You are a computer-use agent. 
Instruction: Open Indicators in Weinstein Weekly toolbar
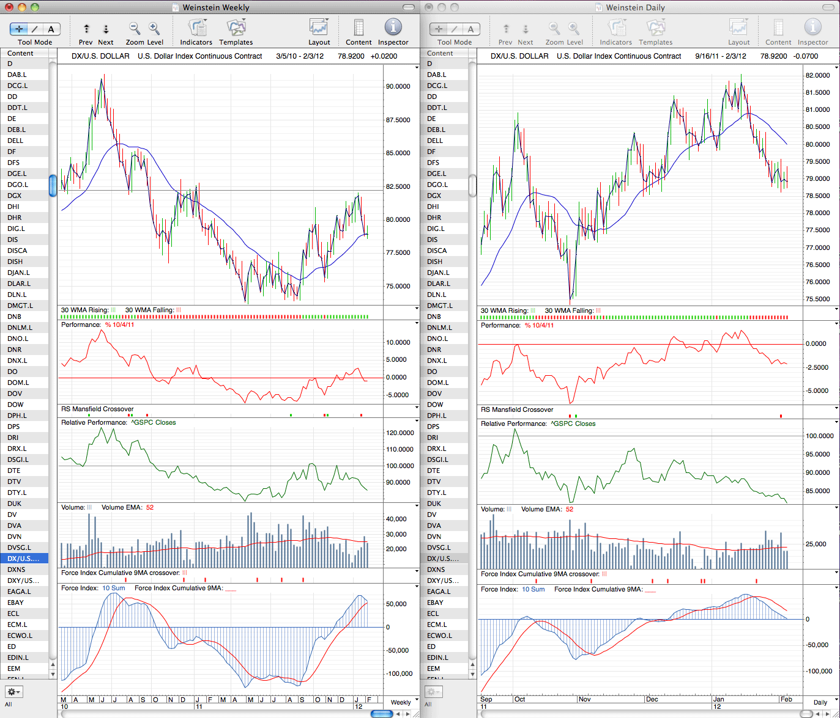pos(196,32)
